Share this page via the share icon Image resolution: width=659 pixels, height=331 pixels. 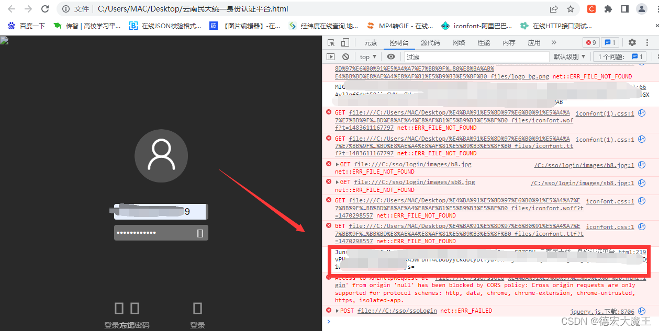coord(553,9)
